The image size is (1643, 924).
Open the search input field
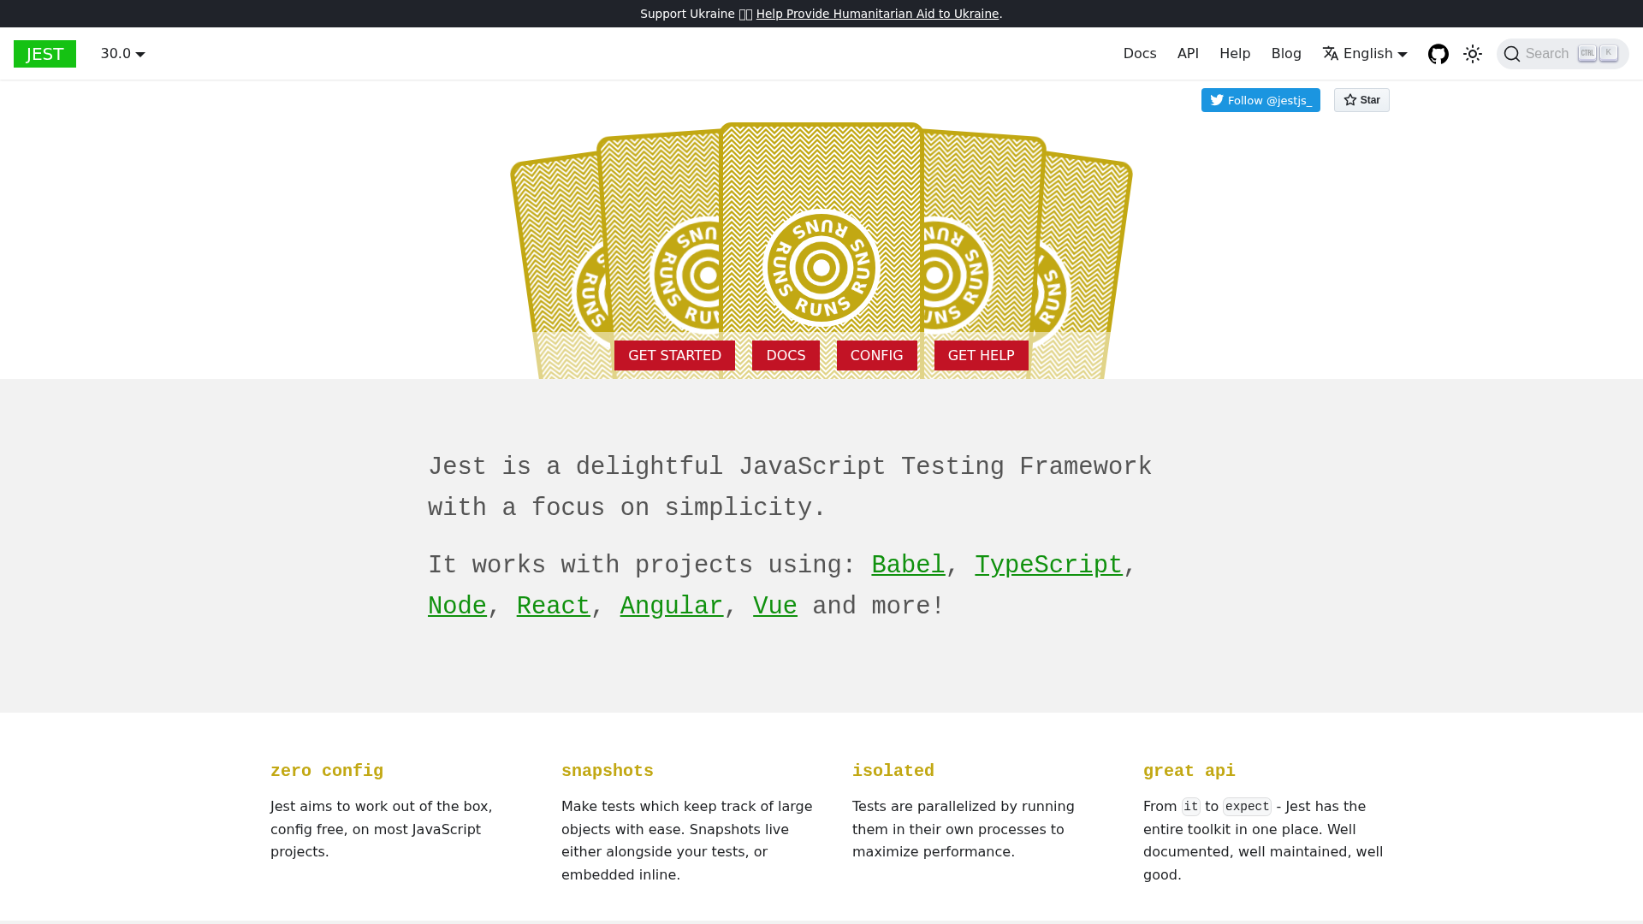click(1562, 53)
